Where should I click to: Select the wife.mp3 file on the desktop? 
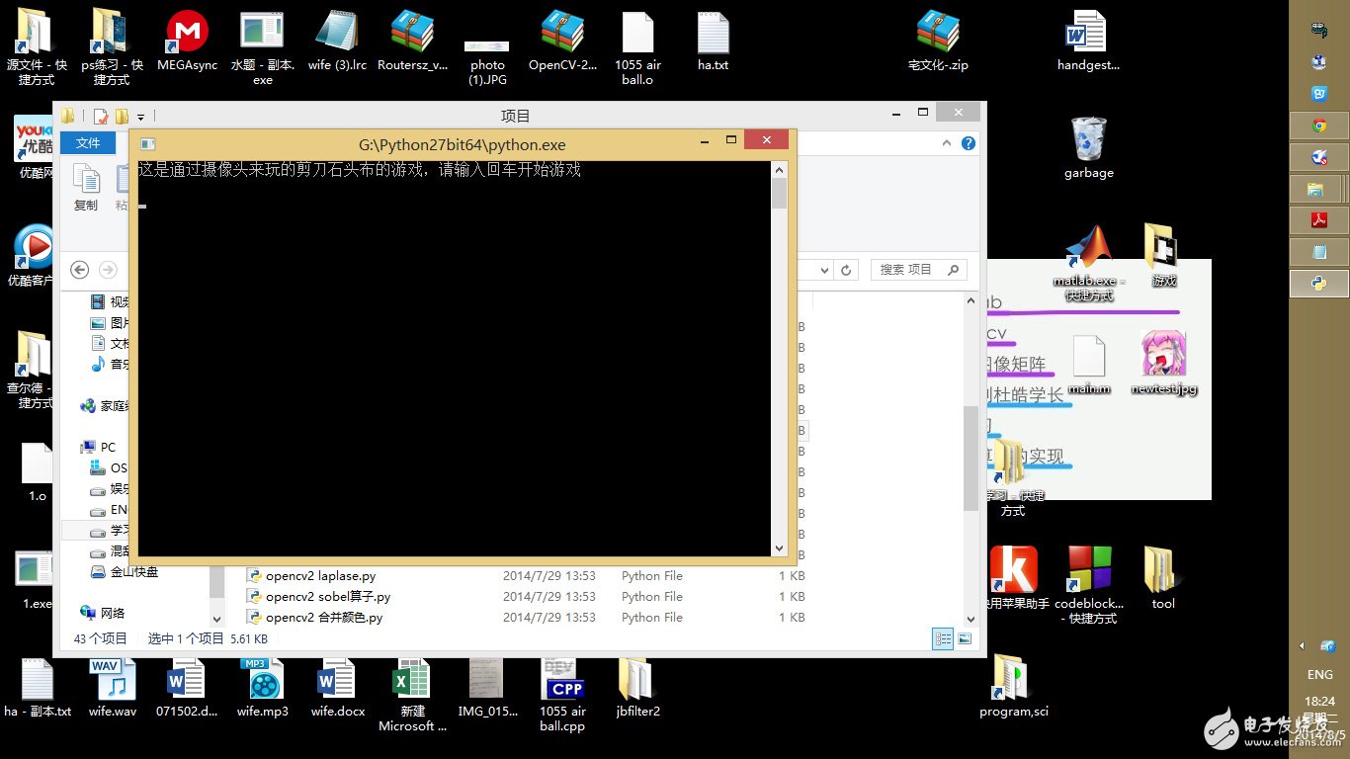pos(262,682)
